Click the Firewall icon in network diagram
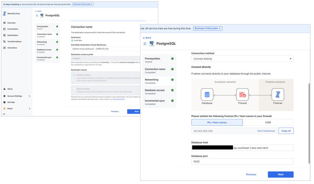This screenshot has width=314, height=184. tap(242, 94)
